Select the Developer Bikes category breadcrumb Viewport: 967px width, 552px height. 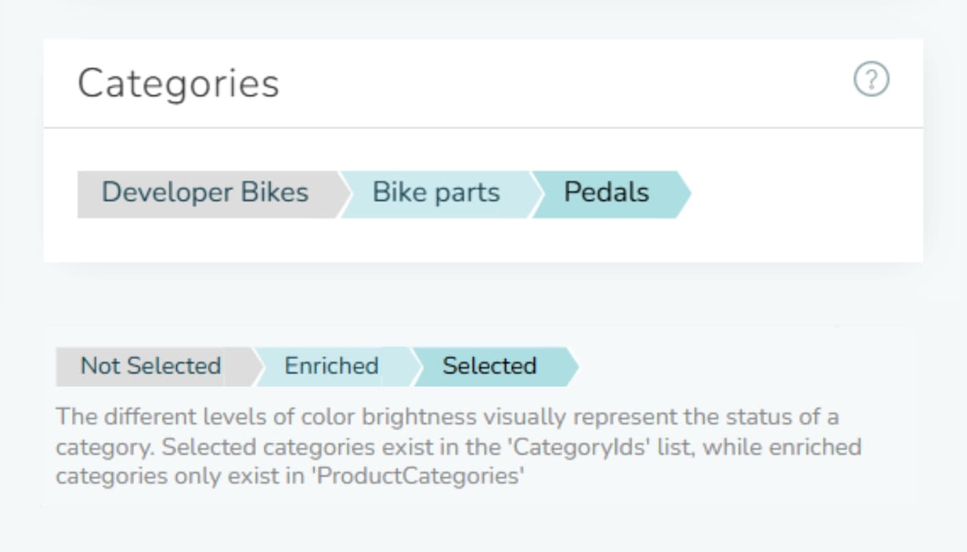[205, 192]
